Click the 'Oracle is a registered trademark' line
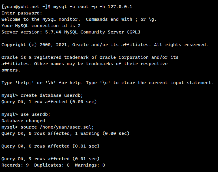 click(x=90, y=57)
